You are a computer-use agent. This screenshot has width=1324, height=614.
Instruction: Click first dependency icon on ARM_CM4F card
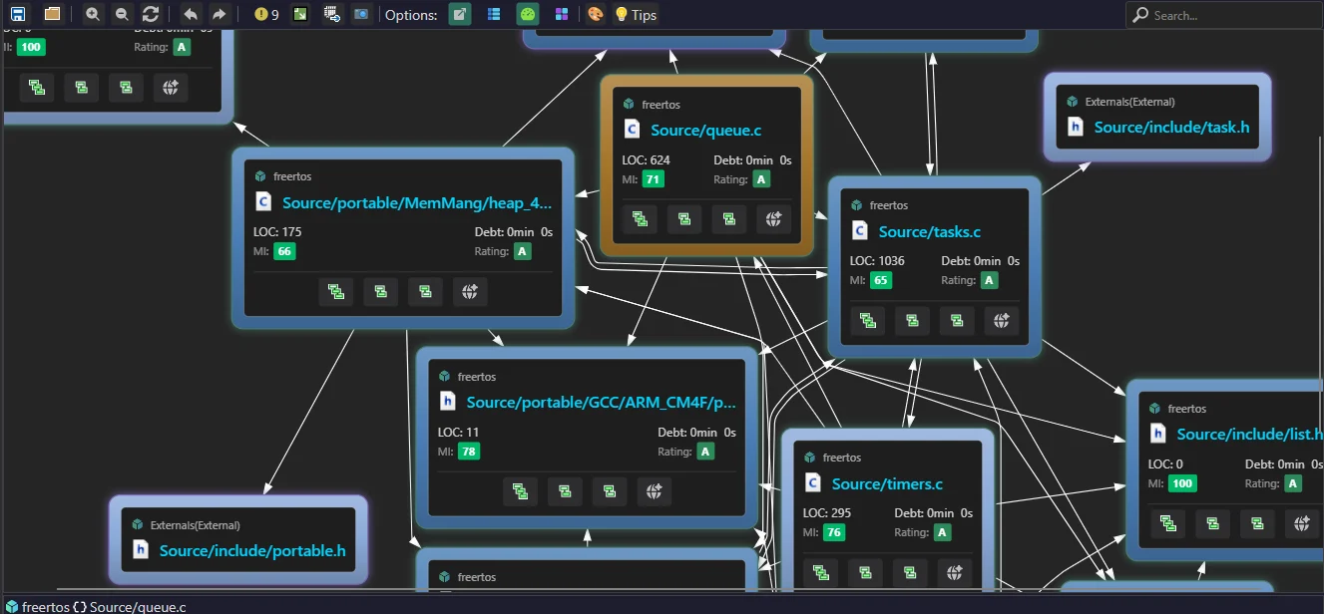520,491
